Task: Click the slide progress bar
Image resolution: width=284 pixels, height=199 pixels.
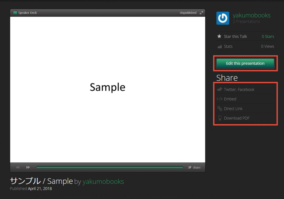Action: (x=110, y=167)
